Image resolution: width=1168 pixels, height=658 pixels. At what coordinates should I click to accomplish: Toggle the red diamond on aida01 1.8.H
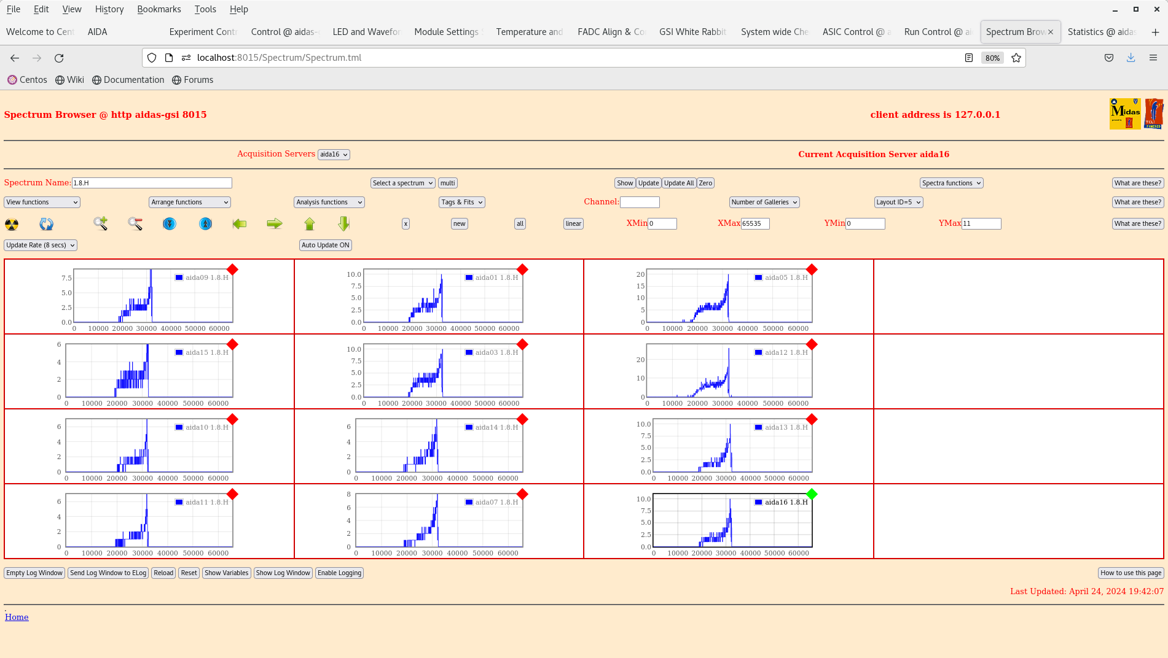coord(522,269)
